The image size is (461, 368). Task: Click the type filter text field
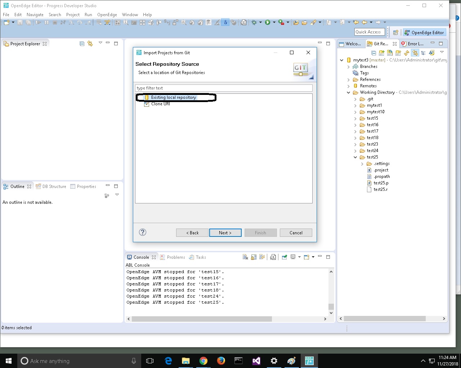click(x=224, y=88)
